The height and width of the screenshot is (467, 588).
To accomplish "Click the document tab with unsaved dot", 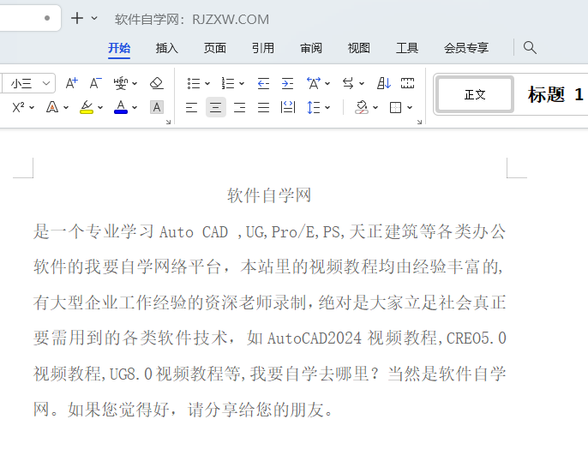I will click(x=30, y=18).
